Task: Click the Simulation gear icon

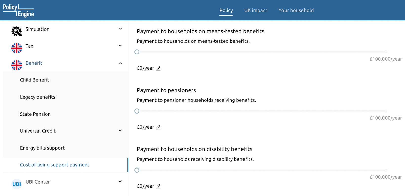Action: tap(17, 31)
